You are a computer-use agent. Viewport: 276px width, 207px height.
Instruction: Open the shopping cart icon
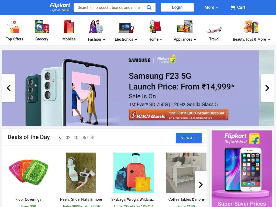(x=233, y=7)
